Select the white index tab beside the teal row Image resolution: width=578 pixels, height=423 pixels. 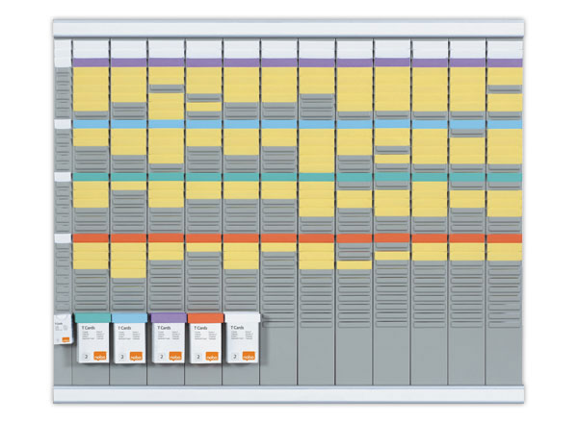coord(63,177)
